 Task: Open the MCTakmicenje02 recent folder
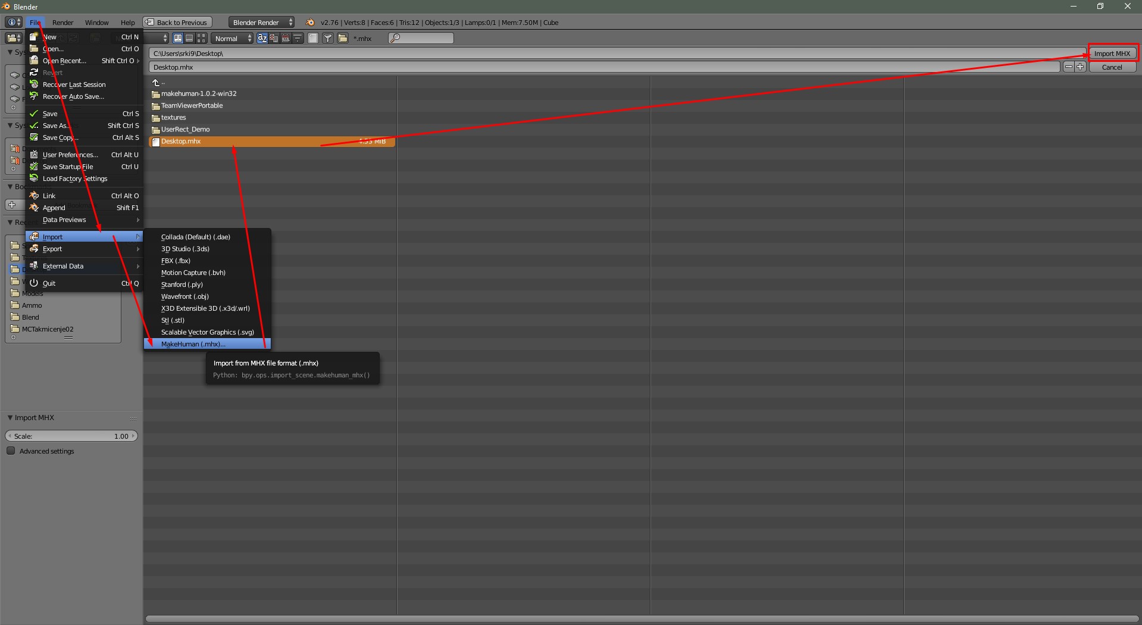pos(48,329)
